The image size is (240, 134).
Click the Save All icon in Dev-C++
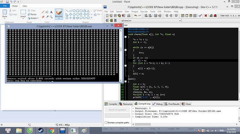click(x=119, y=16)
